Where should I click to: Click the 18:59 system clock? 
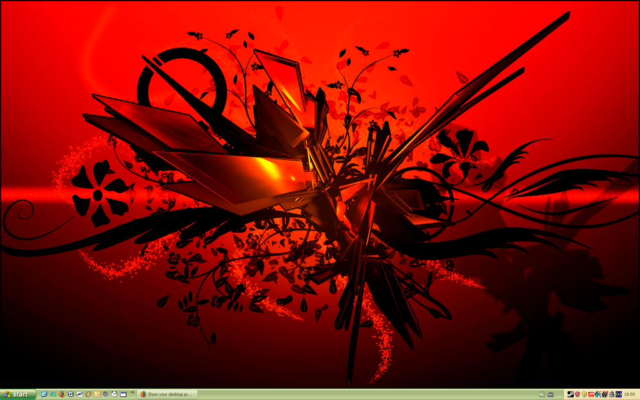click(x=629, y=394)
